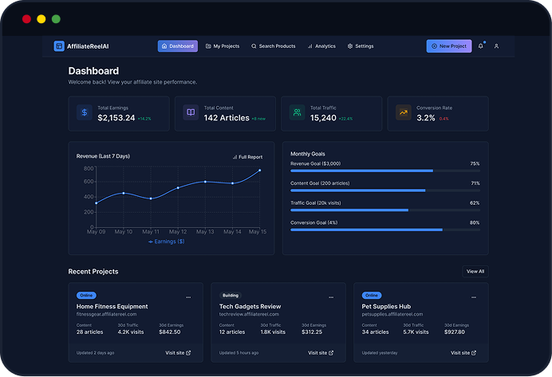The image size is (552, 377).
Task: Open the Full Report link
Action: [247, 157]
